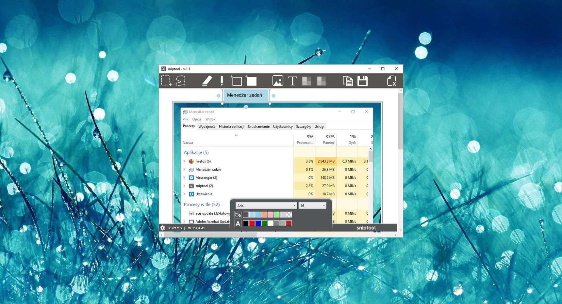Click the rotation handle below the text box
The width and height of the screenshot is (562, 304).
pos(246,107)
